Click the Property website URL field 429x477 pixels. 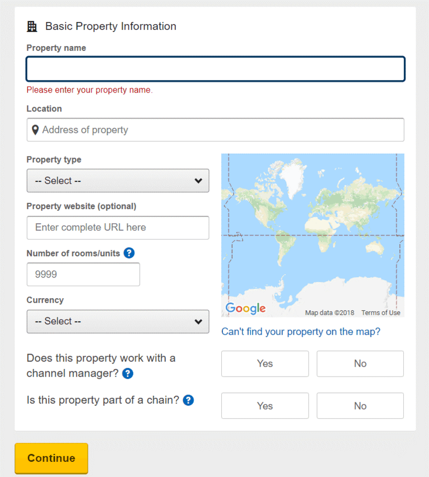coord(118,228)
